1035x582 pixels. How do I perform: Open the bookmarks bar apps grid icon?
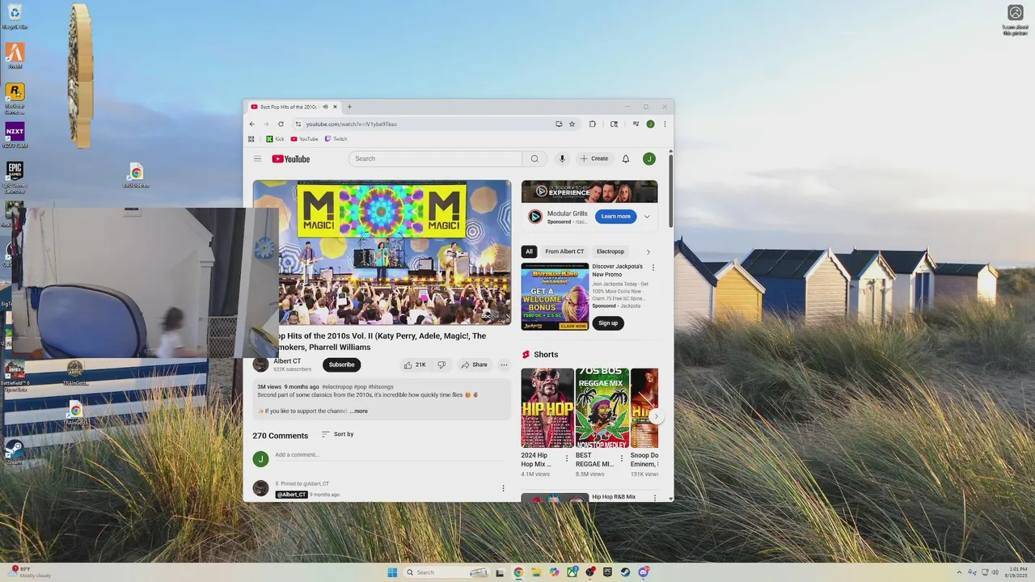tap(251, 139)
